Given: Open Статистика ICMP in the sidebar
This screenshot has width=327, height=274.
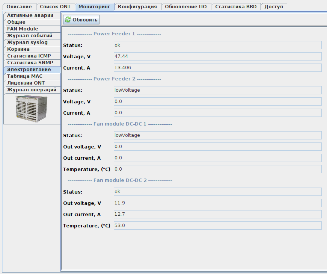Looking at the screenshot, I should [x=29, y=56].
